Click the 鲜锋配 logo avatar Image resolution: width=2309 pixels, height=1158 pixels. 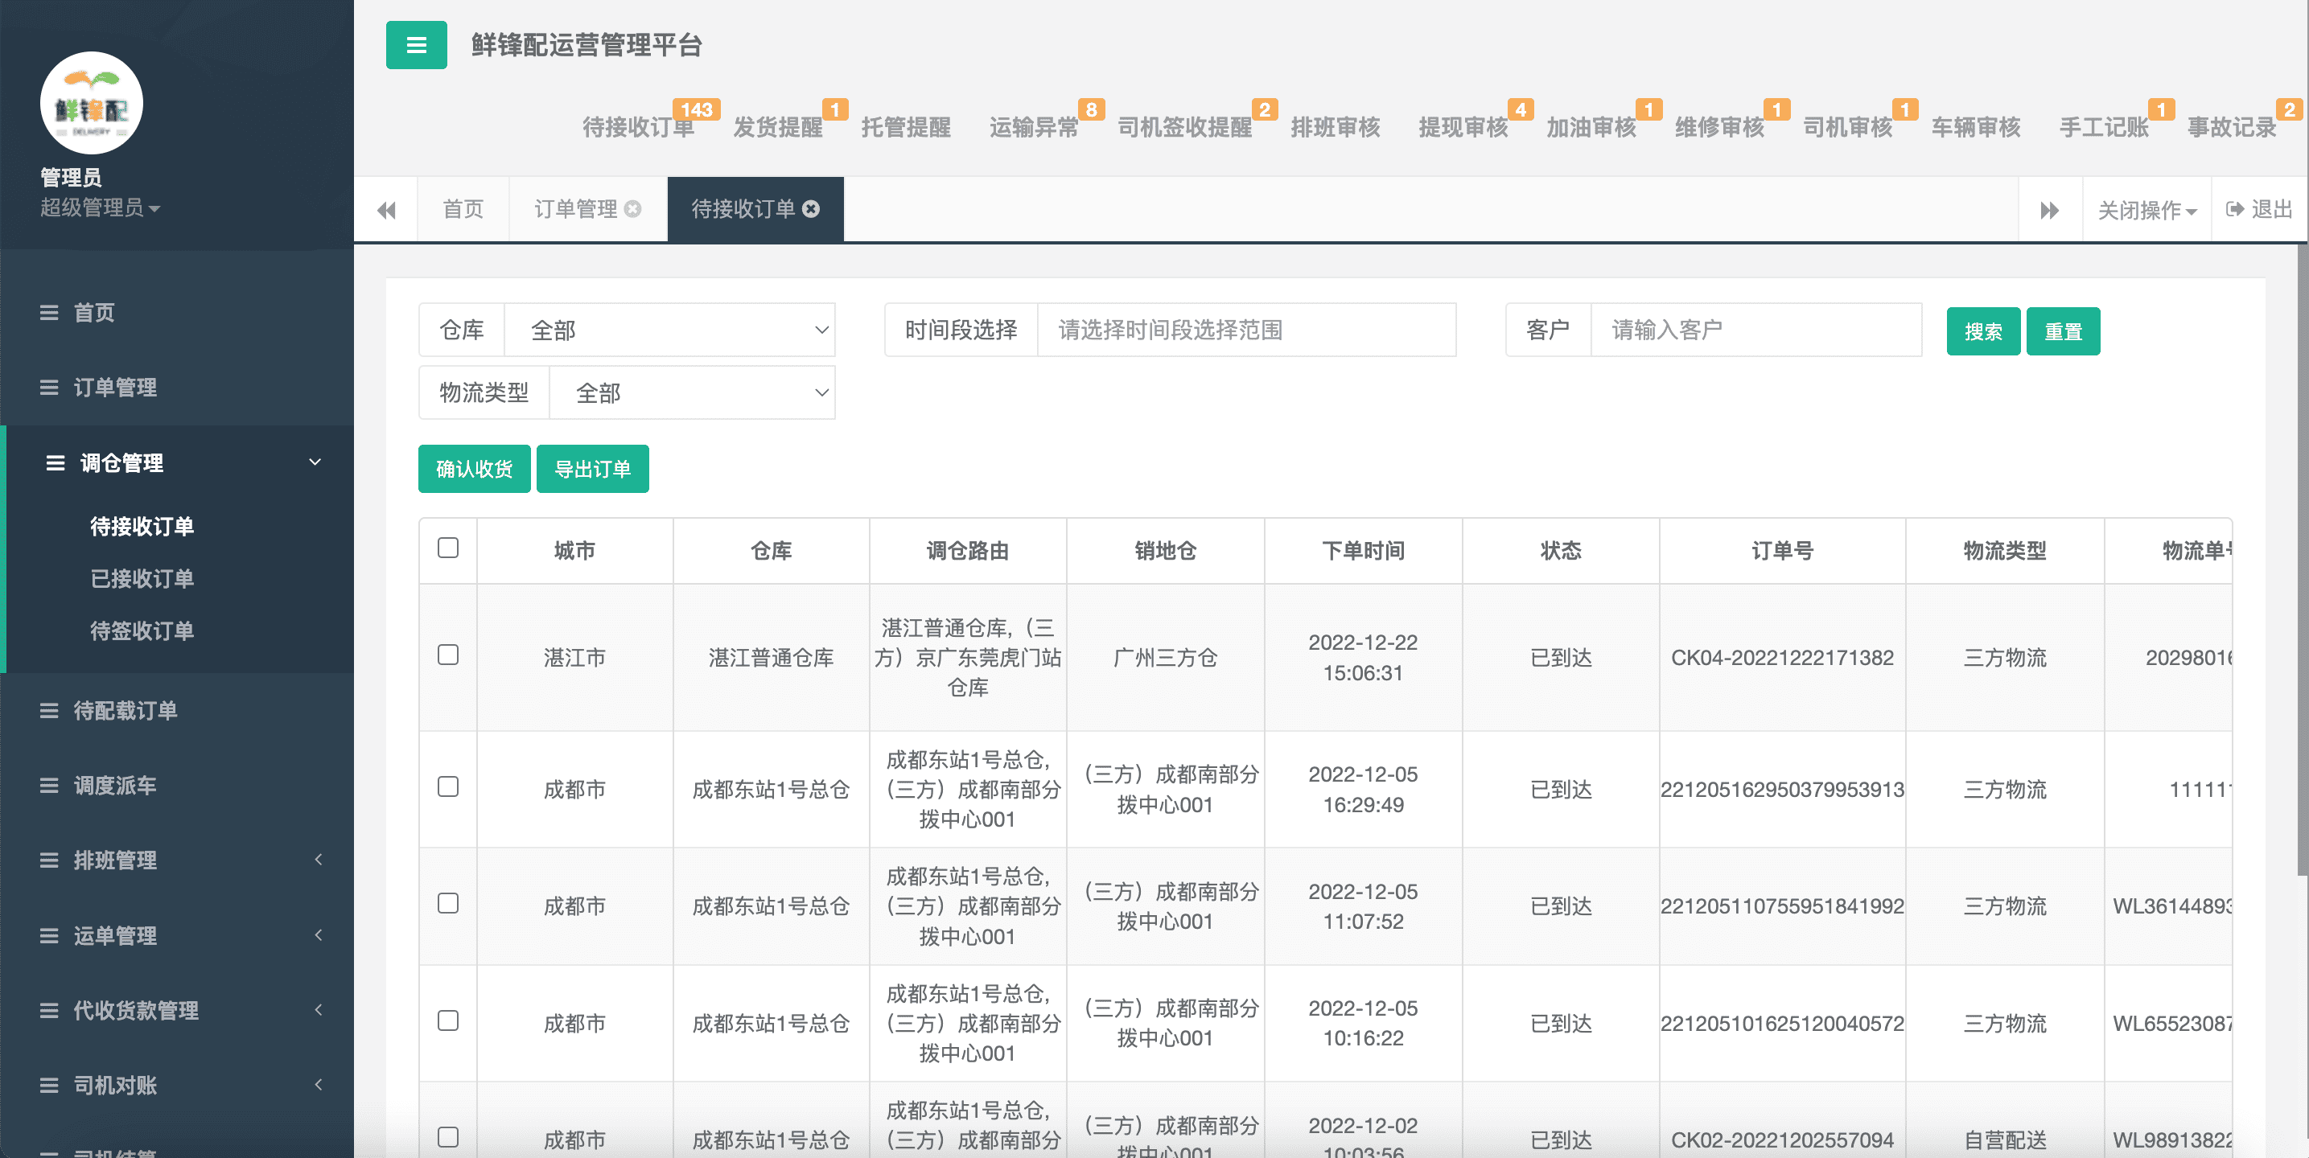click(x=92, y=103)
